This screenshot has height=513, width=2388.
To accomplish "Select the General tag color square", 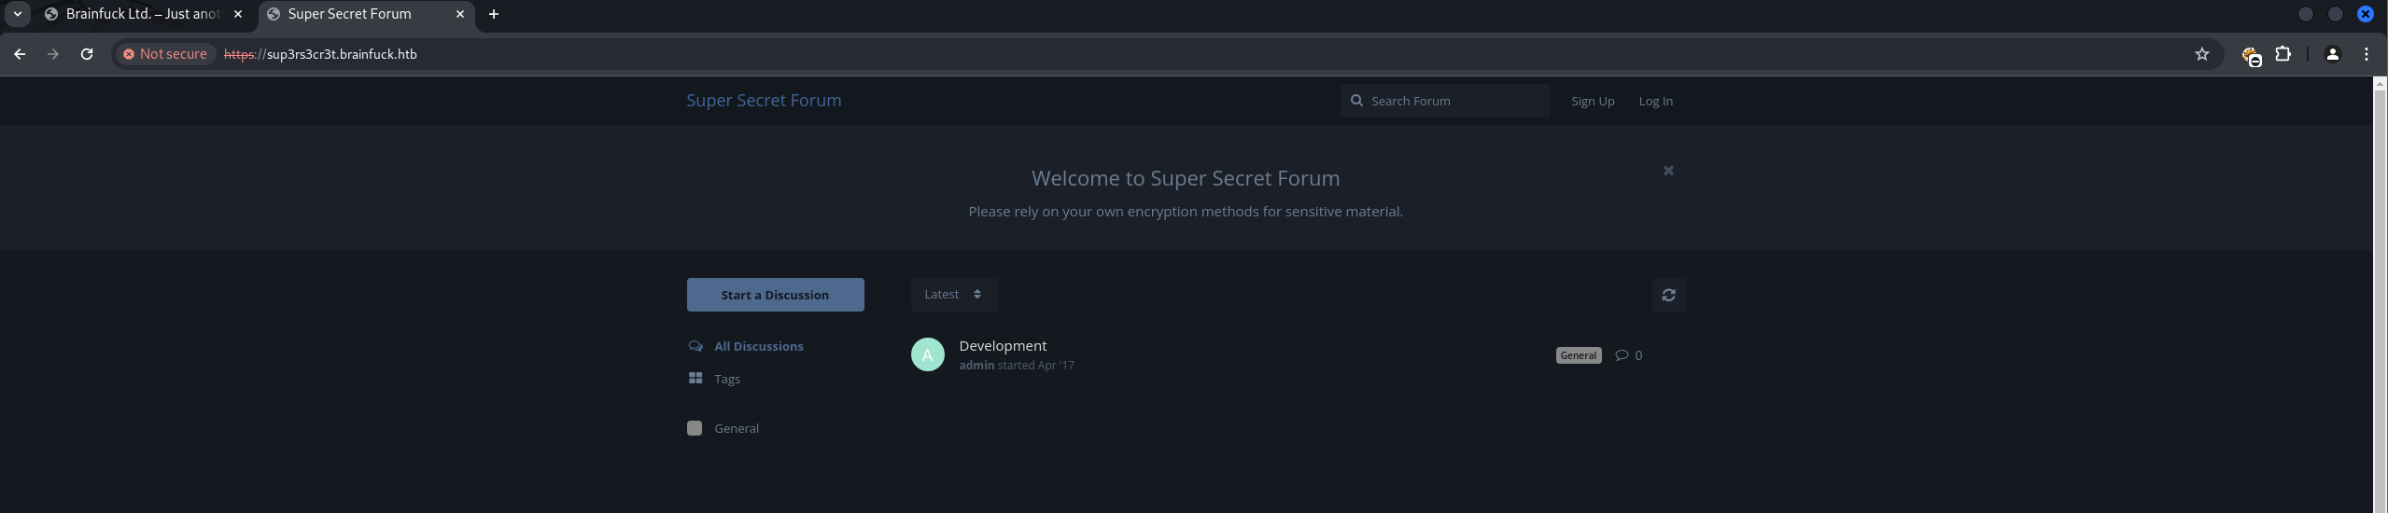I will (695, 428).
